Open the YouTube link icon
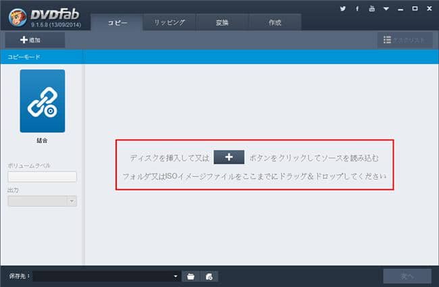Screen dimensions: 439x287 pos(371,9)
